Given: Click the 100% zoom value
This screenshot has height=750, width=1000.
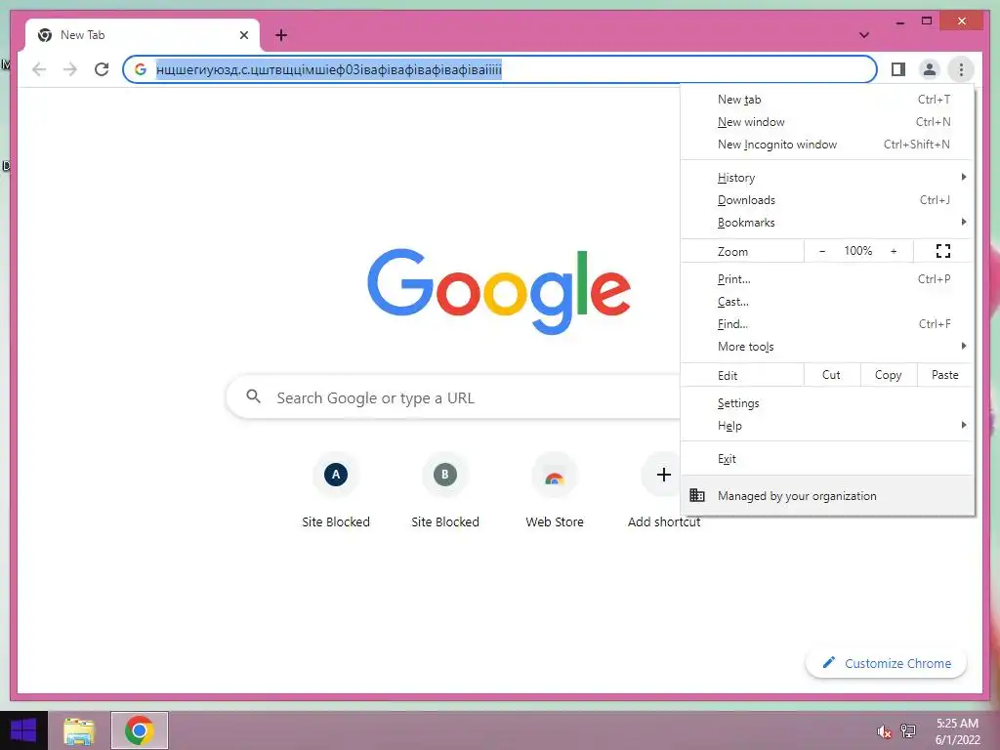Looking at the screenshot, I should coord(857,251).
